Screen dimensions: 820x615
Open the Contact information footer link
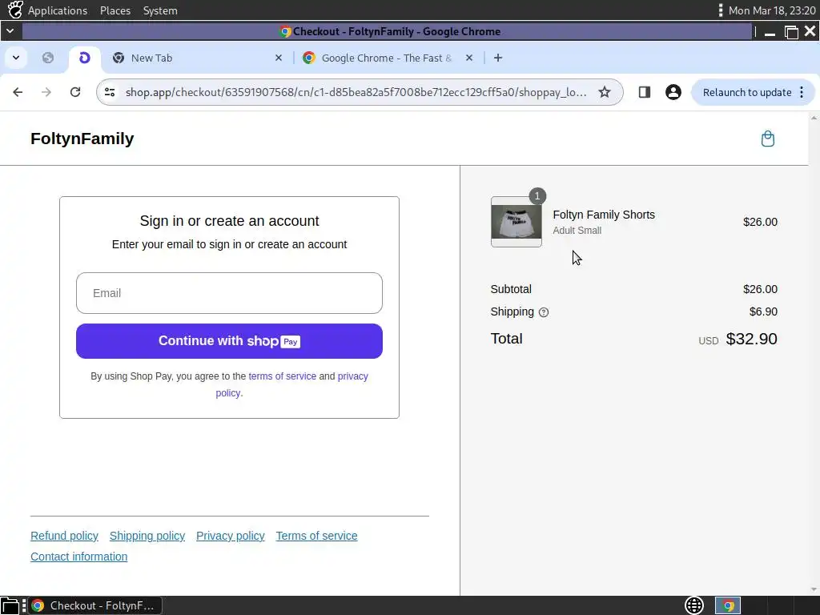point(79,557)
